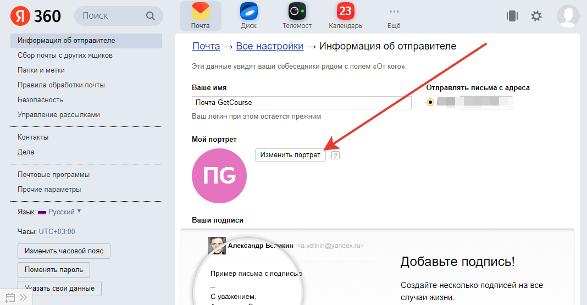
Task: Open Сбор почты с других ящиков
Action: point(65,56)
